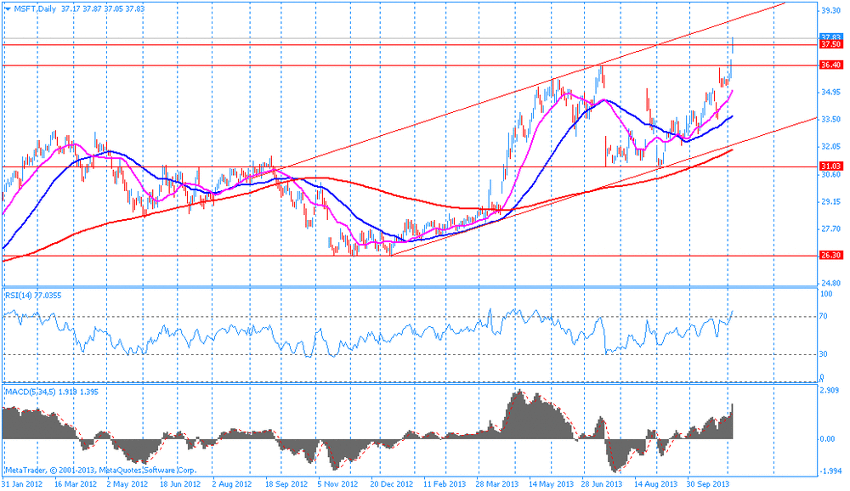
Task: Click the 2 Aug 2012 date label
Action: pyautogui.click(x=232, y=484)
